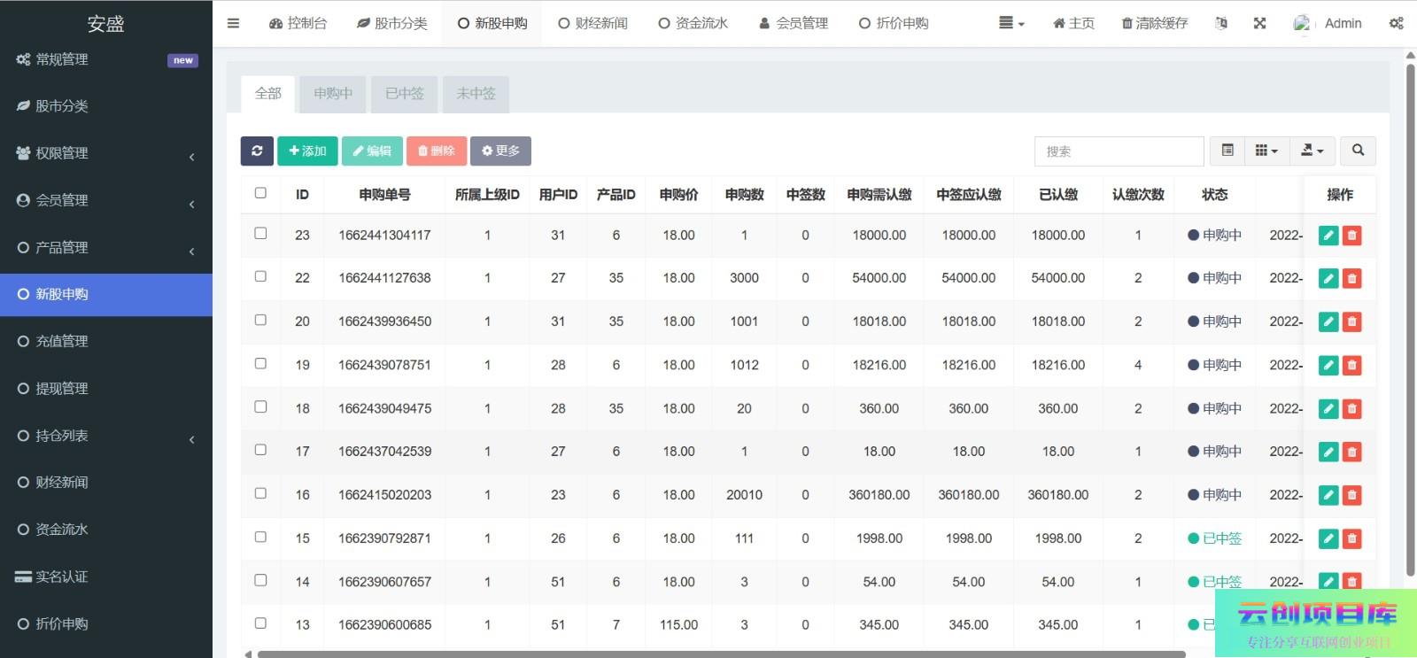Switch to the 已中签 filter tab
Screen dimensions: 1417x658
point(405,94)
